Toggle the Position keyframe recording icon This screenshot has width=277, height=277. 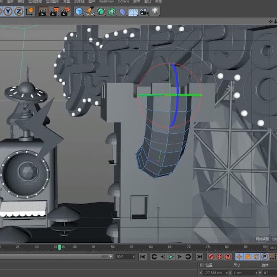point(239,257)
